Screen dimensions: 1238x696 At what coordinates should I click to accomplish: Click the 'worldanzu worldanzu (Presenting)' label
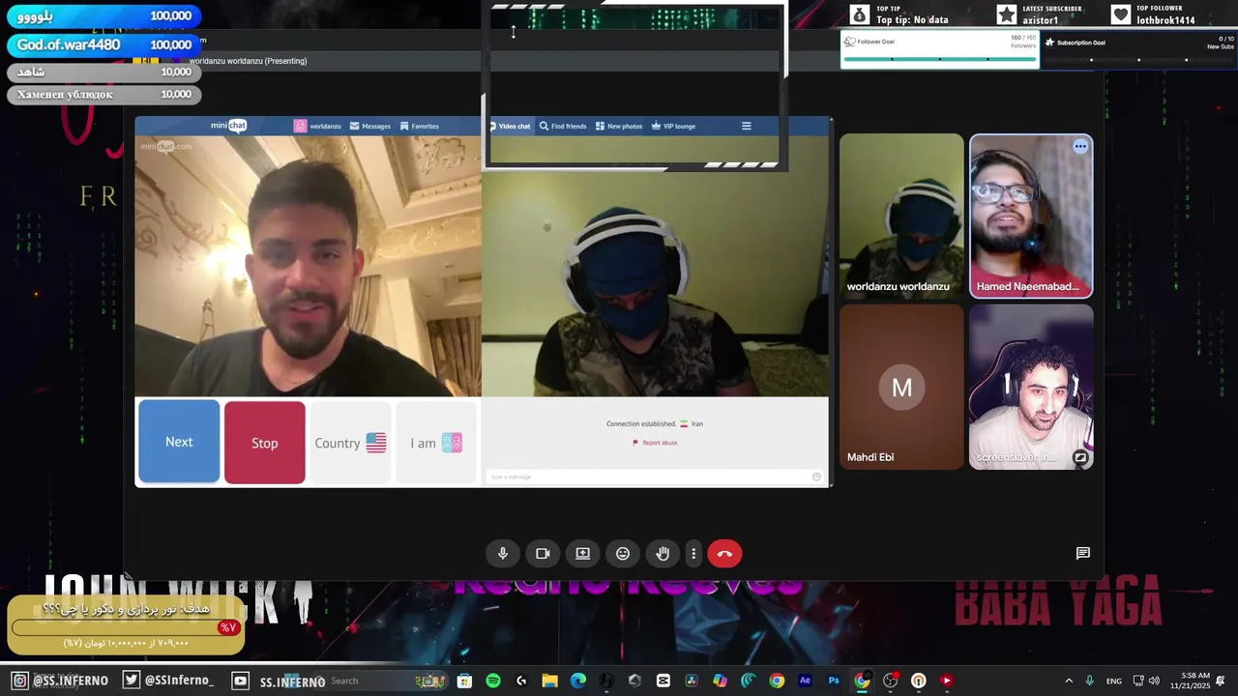(x=248, y=61)
